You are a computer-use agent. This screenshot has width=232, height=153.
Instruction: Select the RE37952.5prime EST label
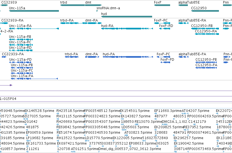click(197, 127)
